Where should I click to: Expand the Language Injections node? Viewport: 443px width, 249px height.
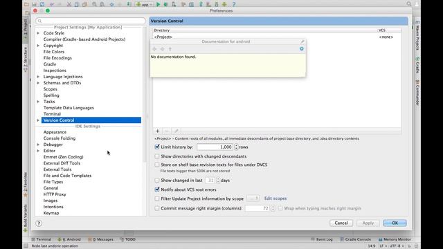[x=38, y=77]
